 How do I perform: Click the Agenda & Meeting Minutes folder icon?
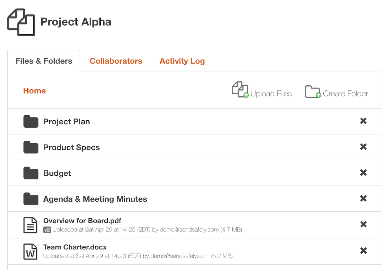click(x=31, y=199)
